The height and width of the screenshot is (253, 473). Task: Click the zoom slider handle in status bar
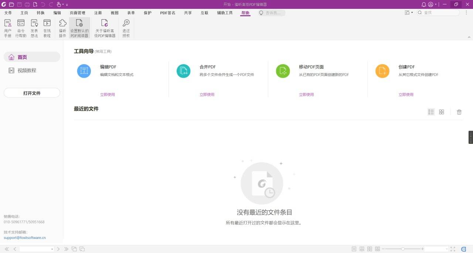(x=403, y=249)
